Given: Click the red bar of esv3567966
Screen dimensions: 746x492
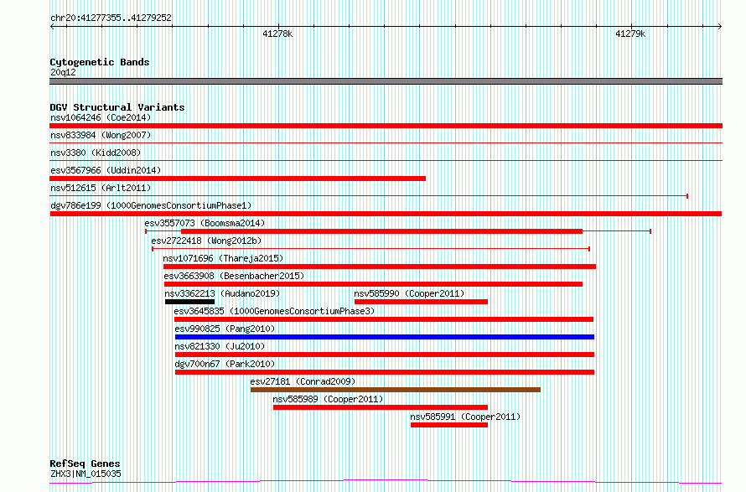Looking at the screenshot, I should point(237,179).
